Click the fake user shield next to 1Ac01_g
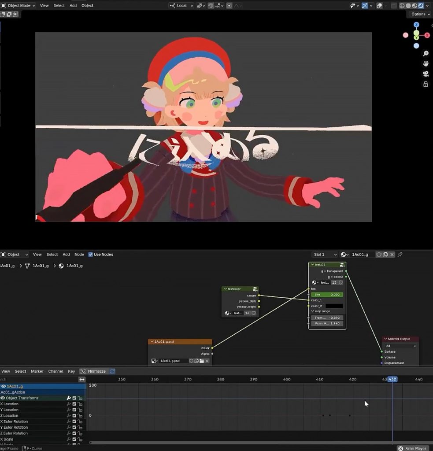Viewport: 433px width, 451px height. (x=378, y=255)
